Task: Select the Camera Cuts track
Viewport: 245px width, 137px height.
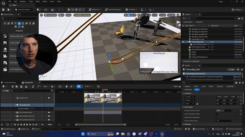Action: click(23, 98)
